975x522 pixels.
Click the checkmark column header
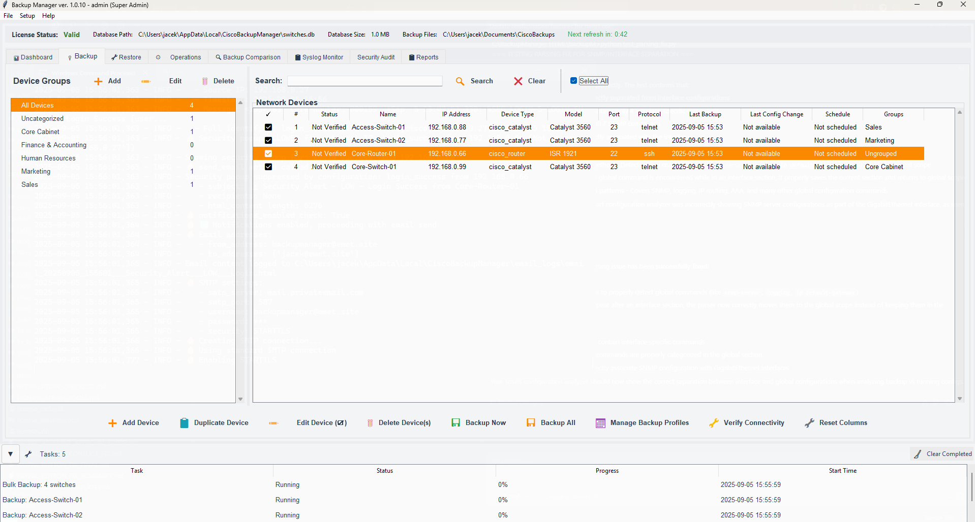[268, 114]
